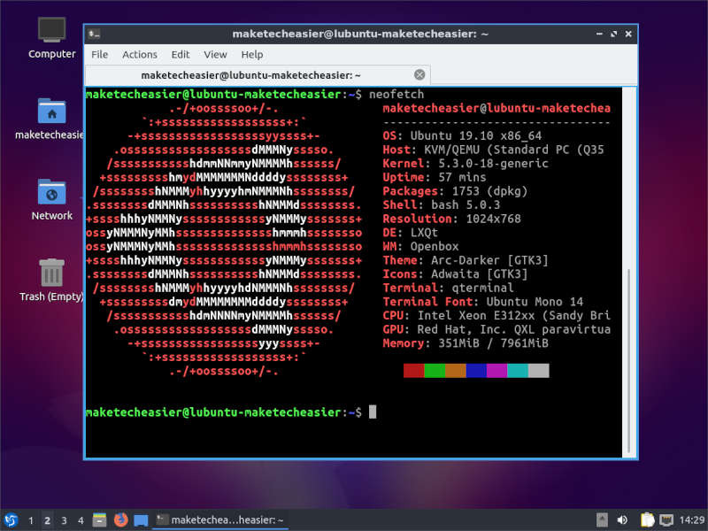Image resolution: width=708 pixels, height=531 pixels.
Task: Open the Help menu in QTerminal
Action: [x=252, y=54]
